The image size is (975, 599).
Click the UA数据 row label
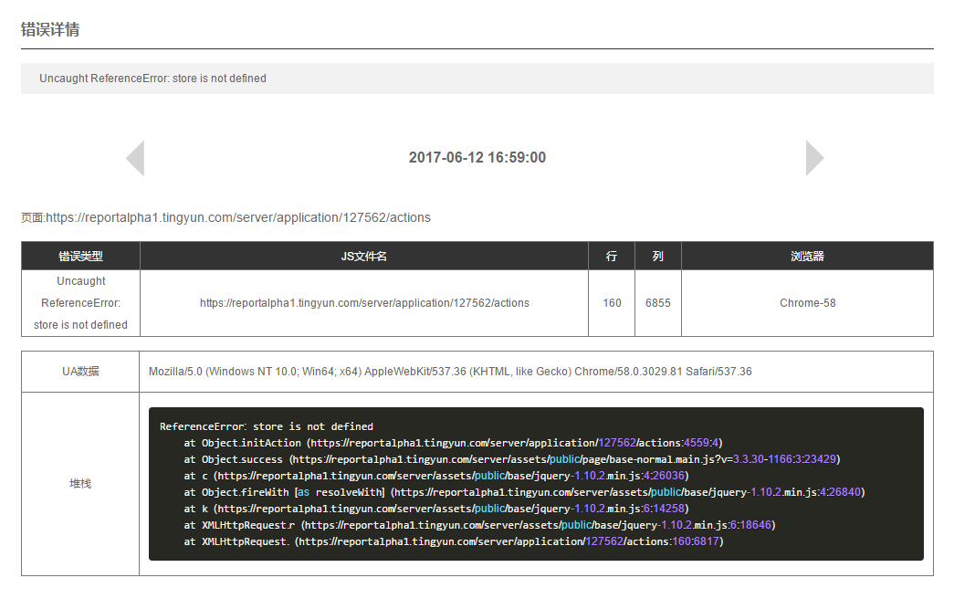[80, 372]
